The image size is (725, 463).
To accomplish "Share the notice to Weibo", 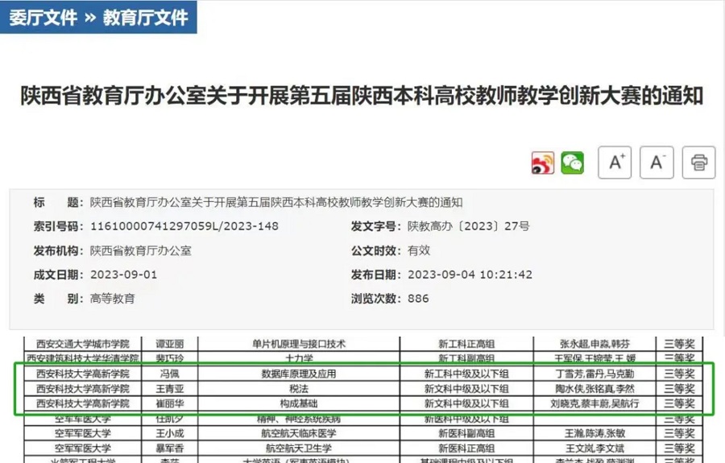I will (x=543, y=163).
